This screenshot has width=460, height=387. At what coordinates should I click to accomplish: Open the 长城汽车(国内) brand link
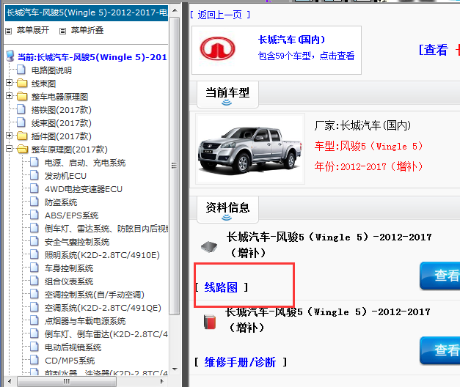[x=291, y=40]
